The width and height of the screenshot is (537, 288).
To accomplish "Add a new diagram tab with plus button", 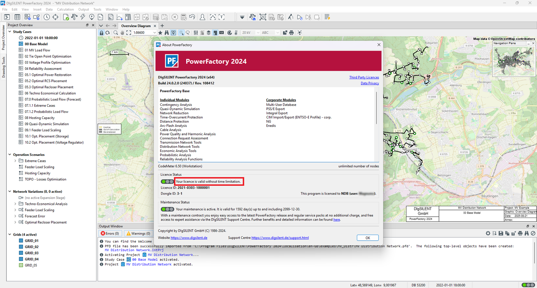I will pos(162,26).
